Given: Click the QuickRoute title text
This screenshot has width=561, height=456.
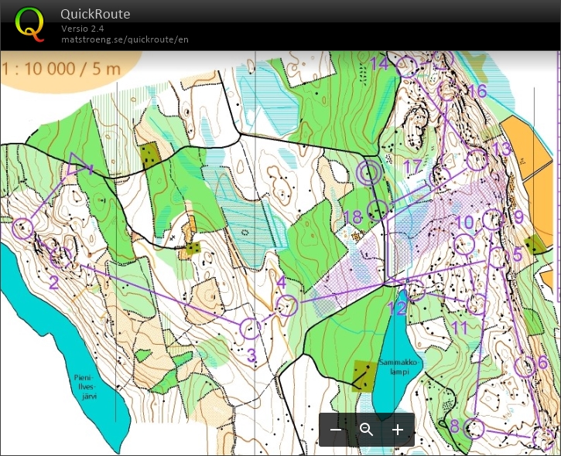Looking at the screenshot, I should tap(95, 14).
